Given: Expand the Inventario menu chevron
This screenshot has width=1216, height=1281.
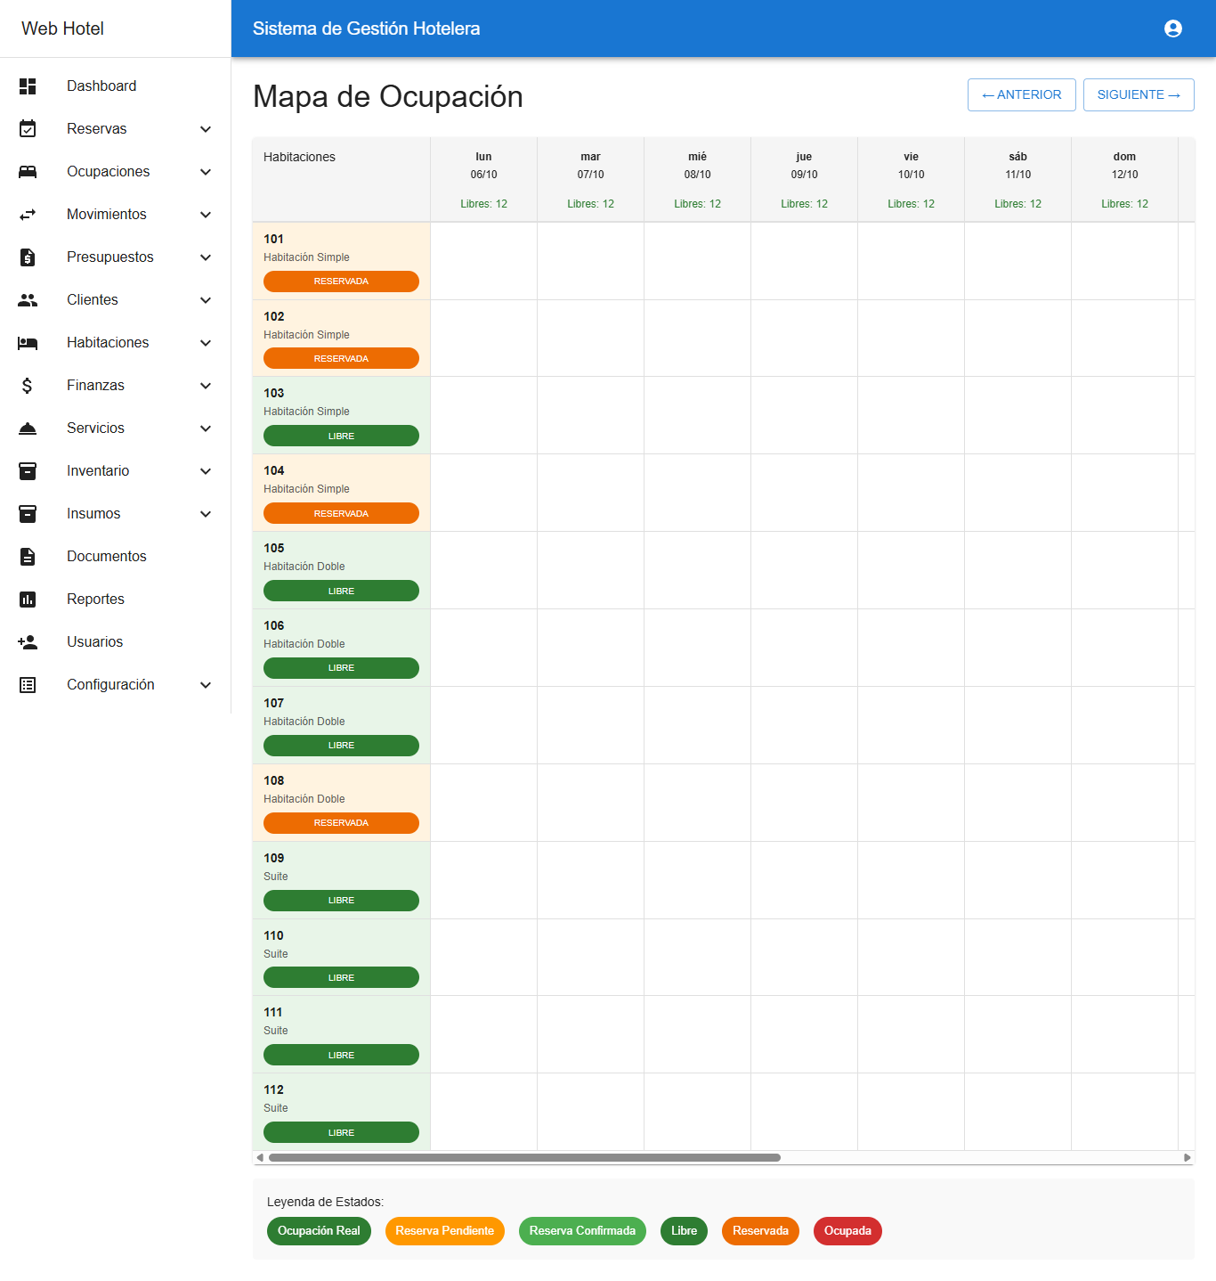Looking at the screenshot, I should click(206, 471).
